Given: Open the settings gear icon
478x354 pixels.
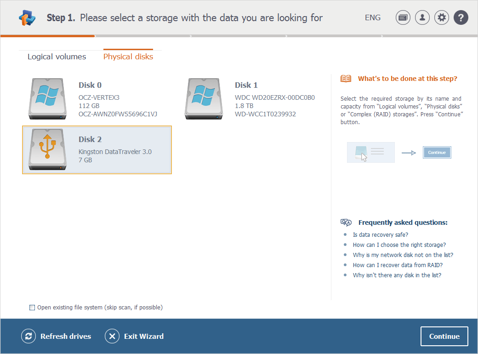Looking at the screenshot, I should coord(441,17).
